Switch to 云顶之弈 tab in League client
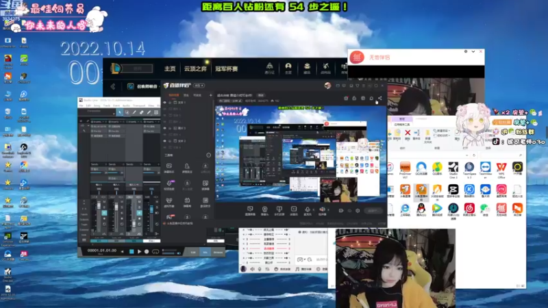 [x=195, y=69]
